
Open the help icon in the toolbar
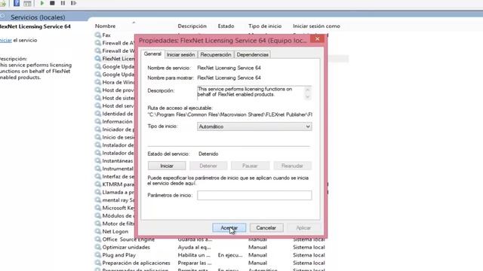tap(17, 3)
